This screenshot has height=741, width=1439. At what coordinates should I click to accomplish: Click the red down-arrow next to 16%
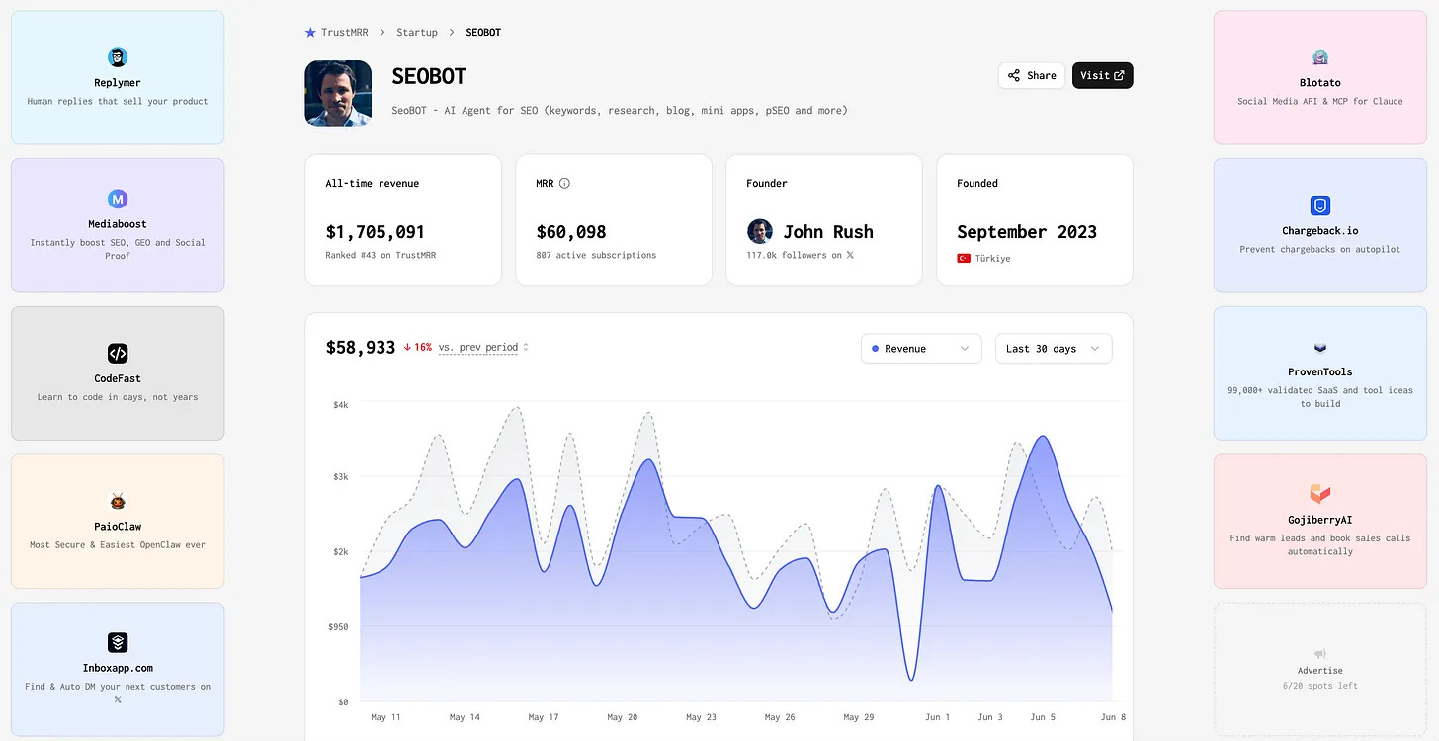click(407, 348)
